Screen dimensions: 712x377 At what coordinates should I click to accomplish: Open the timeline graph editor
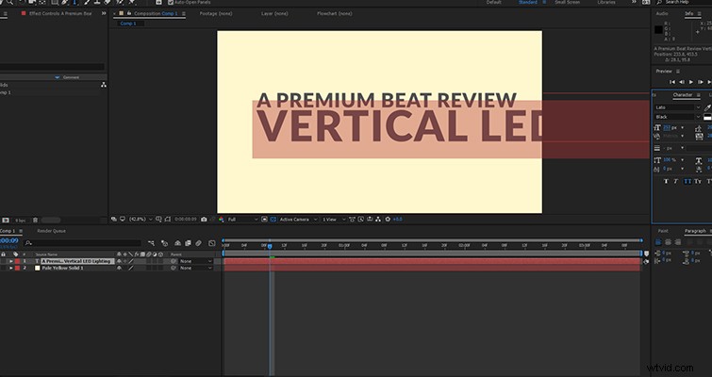click(211, 243)
